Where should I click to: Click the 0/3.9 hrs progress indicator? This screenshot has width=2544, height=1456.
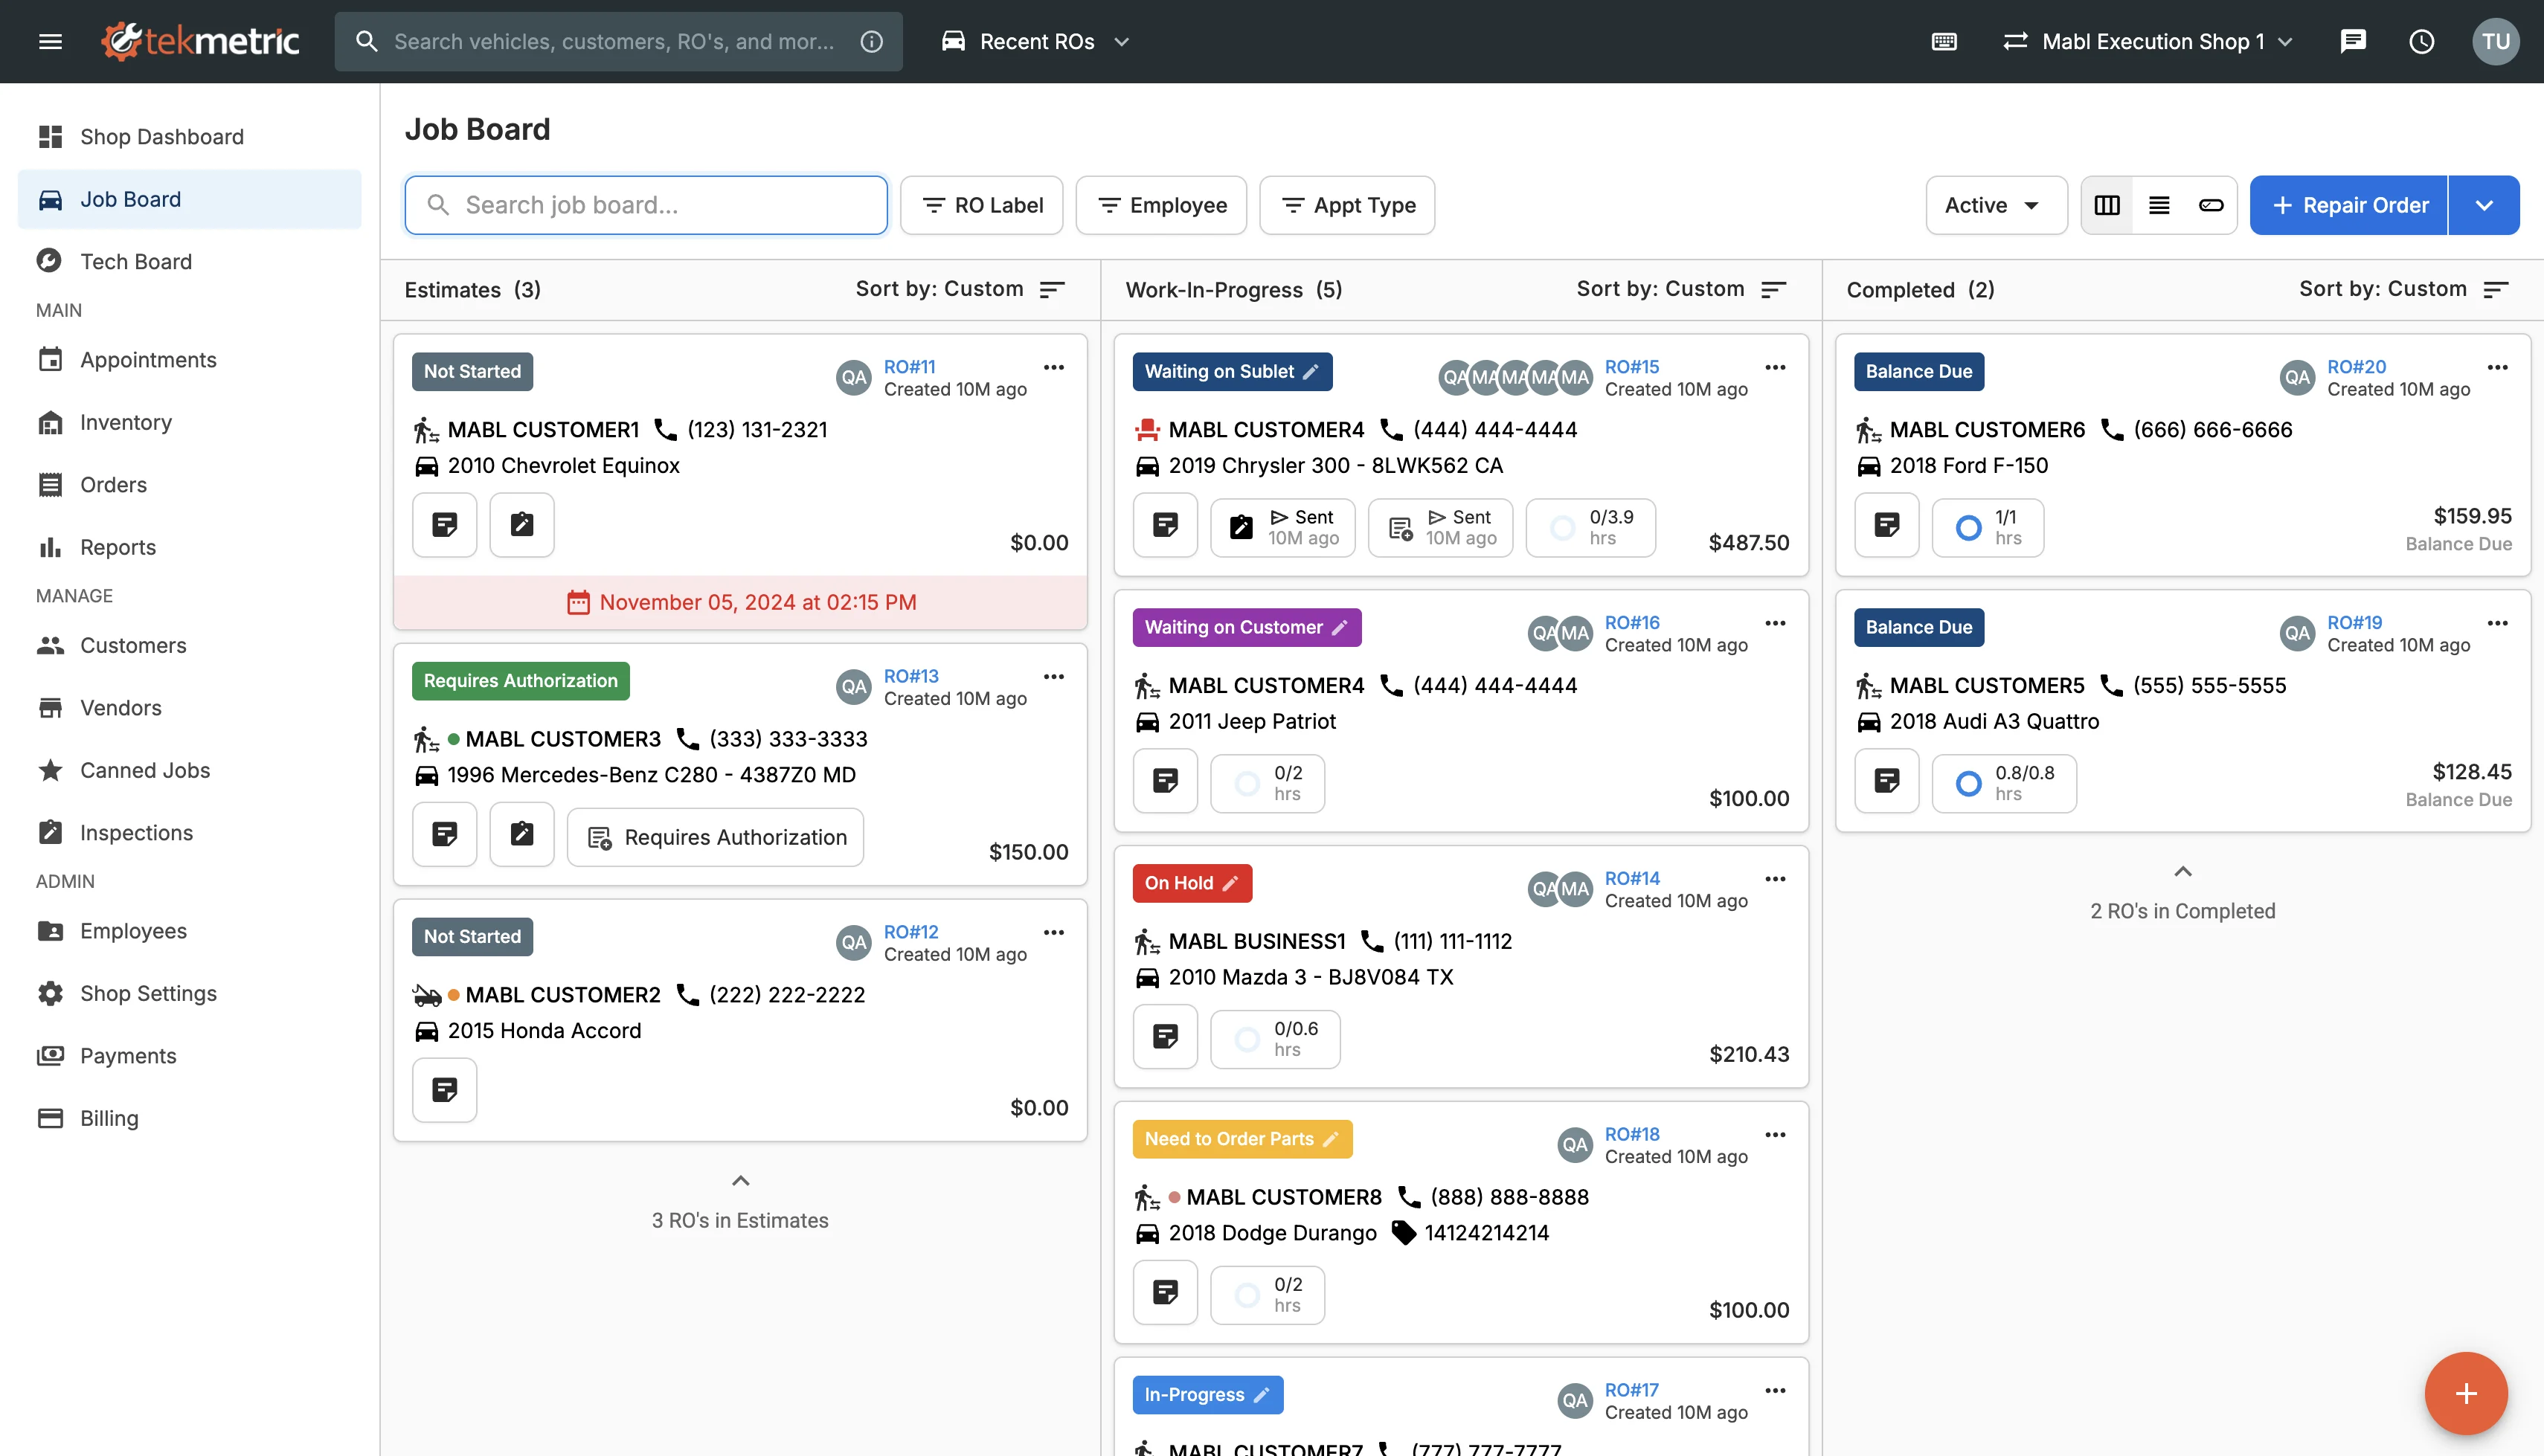coord(1591,527)
